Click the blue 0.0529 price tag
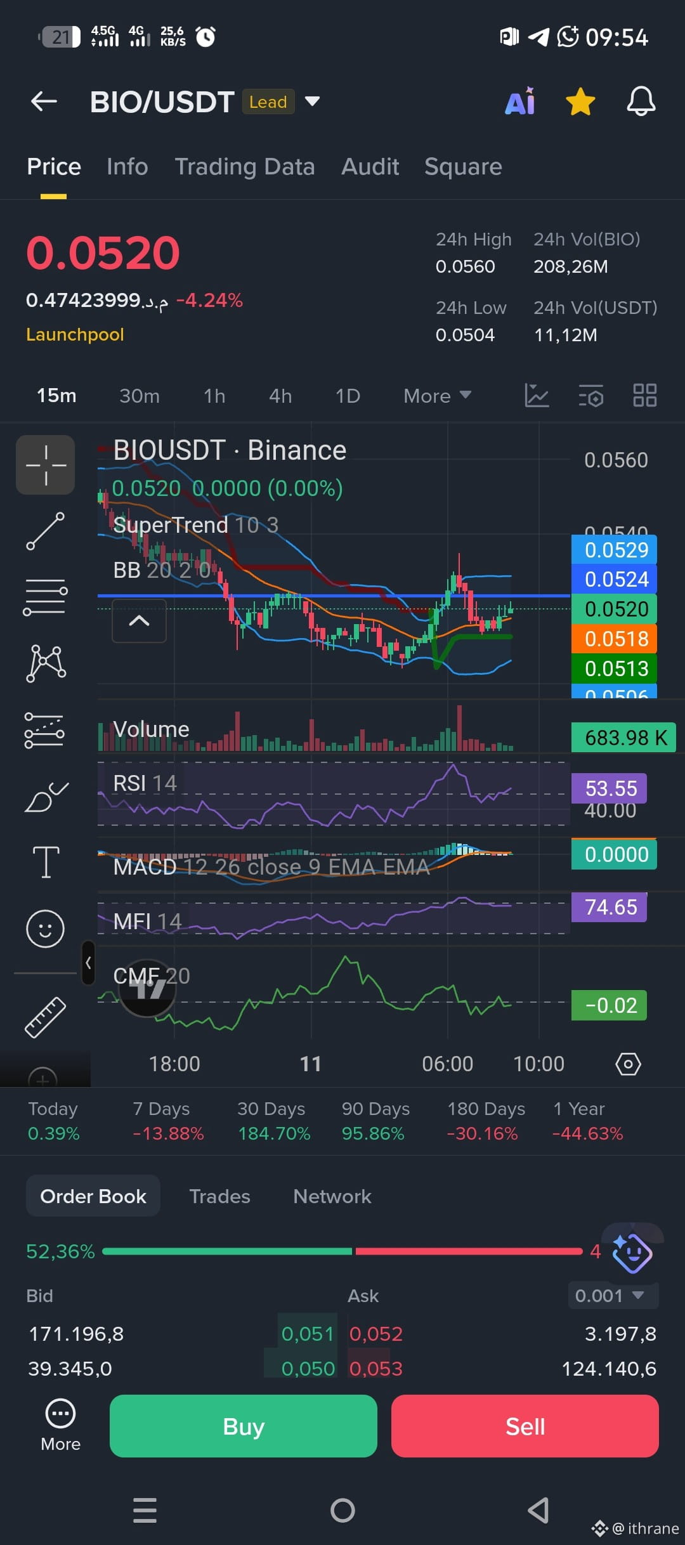The height and width of the screenshot is (1545, 685). pyautogui.click(x=614, y=549)
